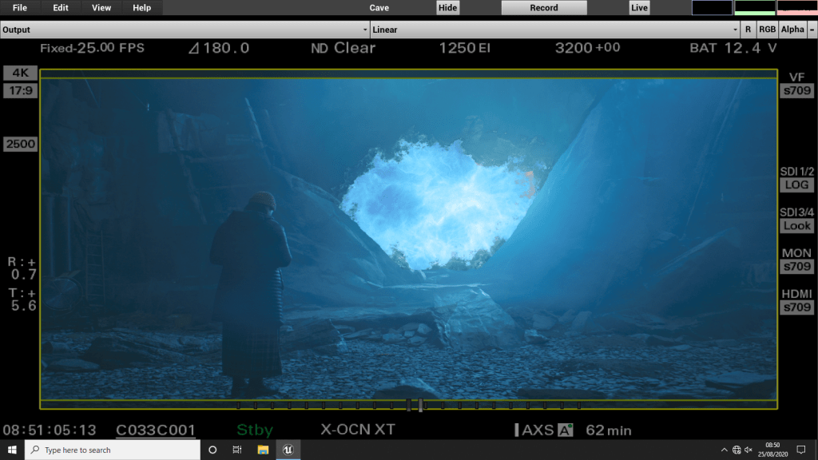Click the Live button
818x460 pixels.
point(639,8)
